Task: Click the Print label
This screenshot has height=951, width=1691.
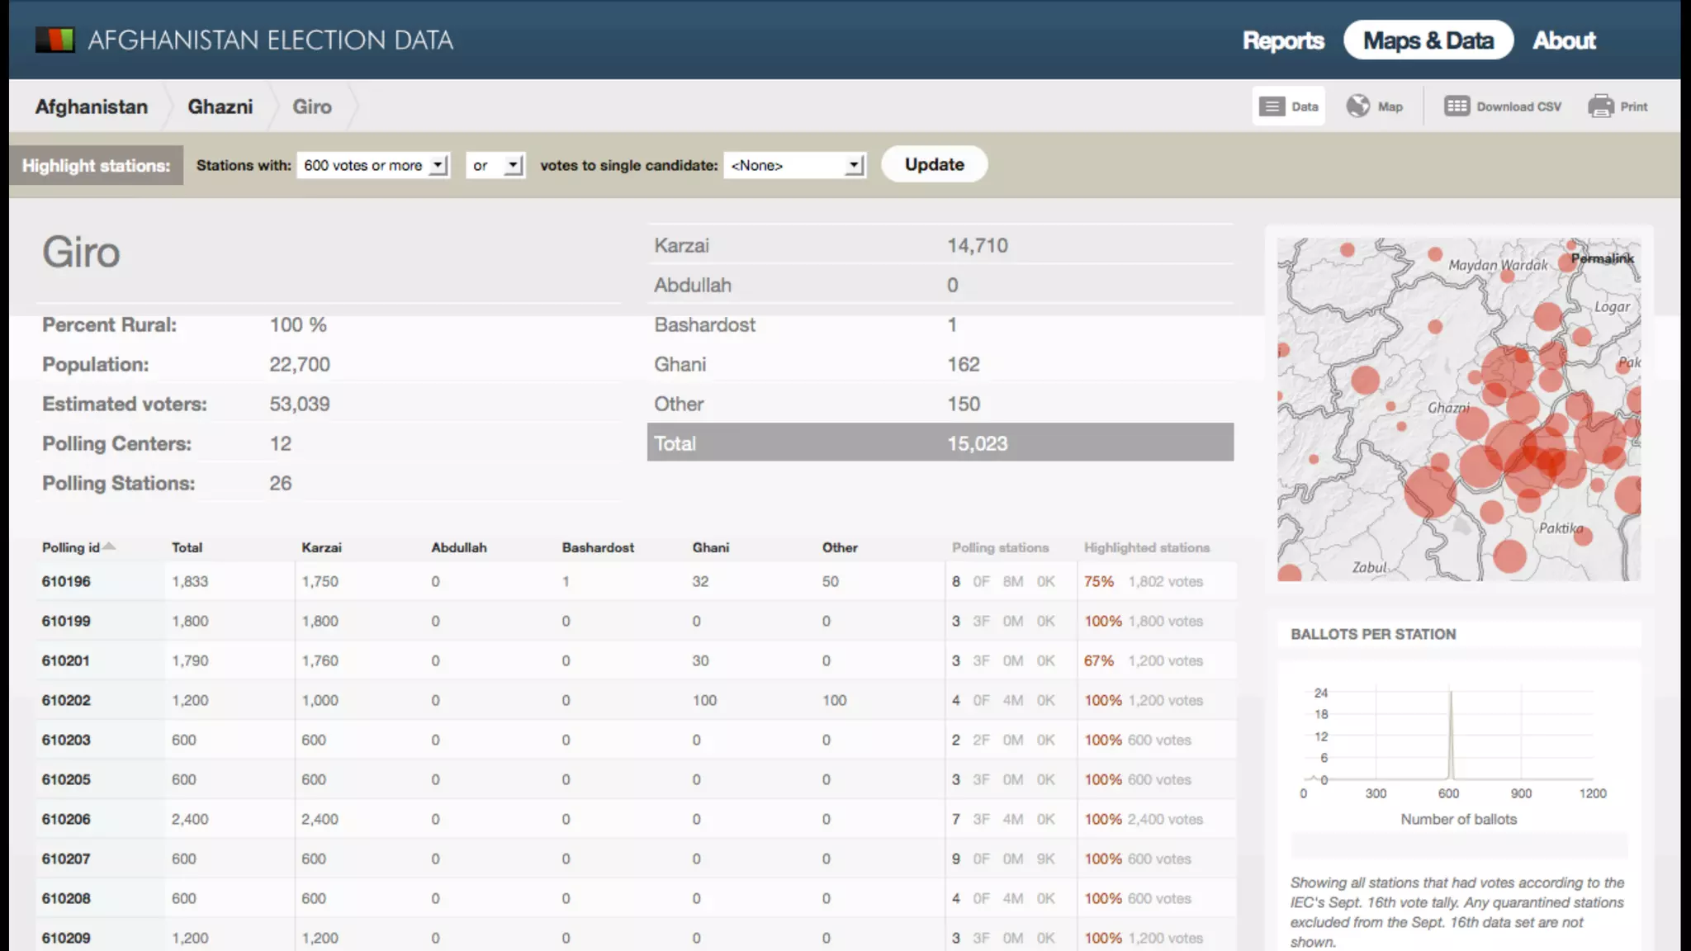Action: pos(1633,106)
